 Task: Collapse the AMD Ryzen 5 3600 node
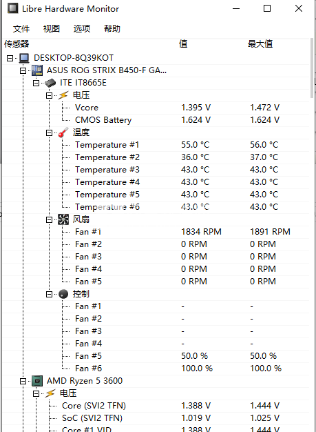click(x=23, y=382)
